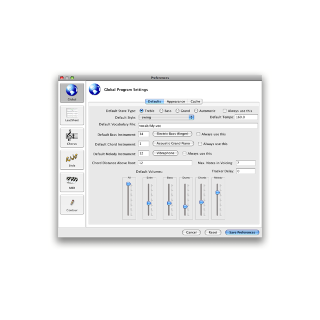Click the Save Preferences button
This screenshot has height=320, width=320.
[x=242, y=232]
